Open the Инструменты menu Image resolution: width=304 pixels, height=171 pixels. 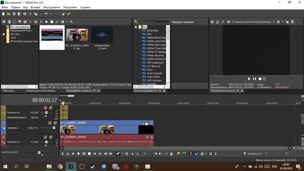pyautogui.click(x=52, y=7)
